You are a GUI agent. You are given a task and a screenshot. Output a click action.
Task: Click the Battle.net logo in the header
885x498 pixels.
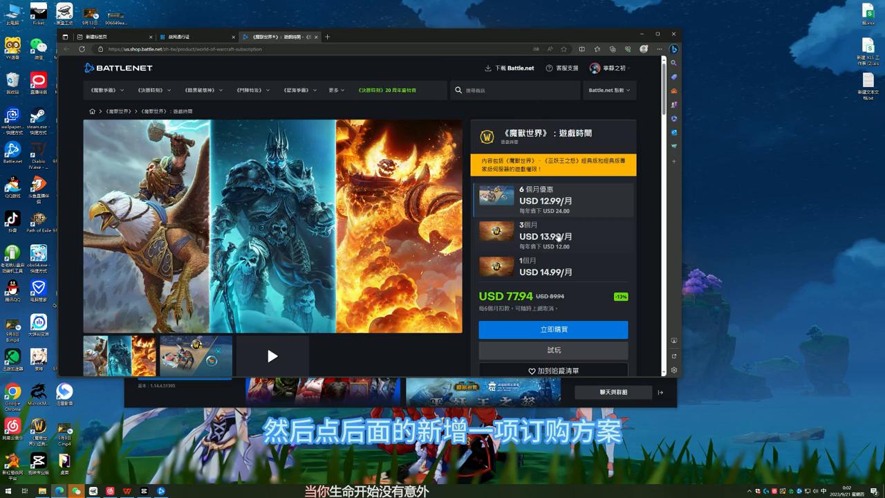(118, 68)
